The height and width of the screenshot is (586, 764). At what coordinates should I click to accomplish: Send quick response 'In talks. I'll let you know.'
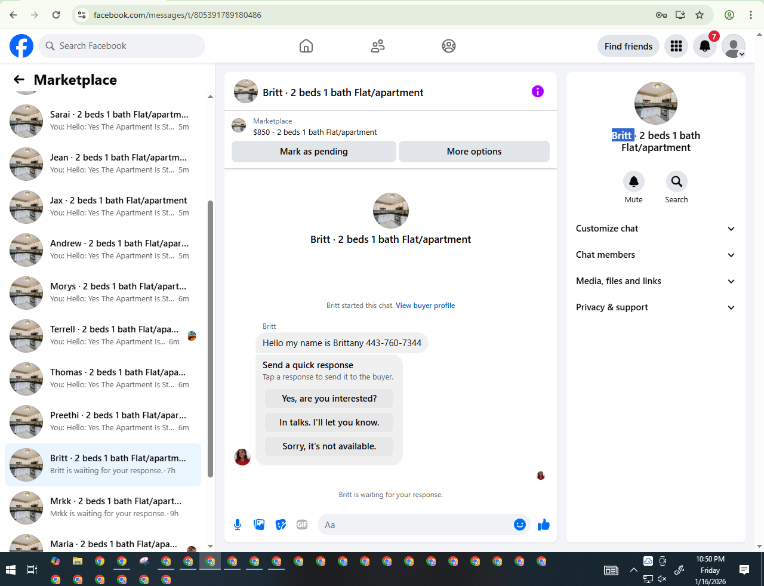point(329,422)
